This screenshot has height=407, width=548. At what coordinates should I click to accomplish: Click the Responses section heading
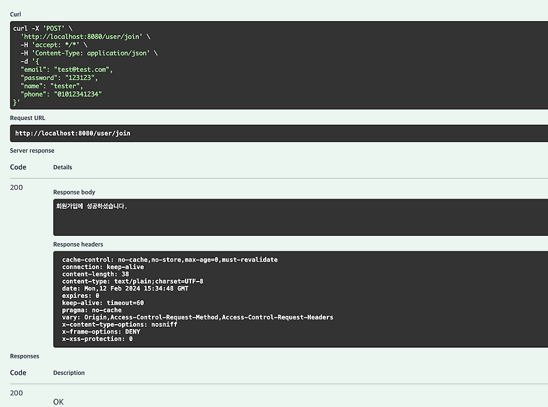coord(25,356)
